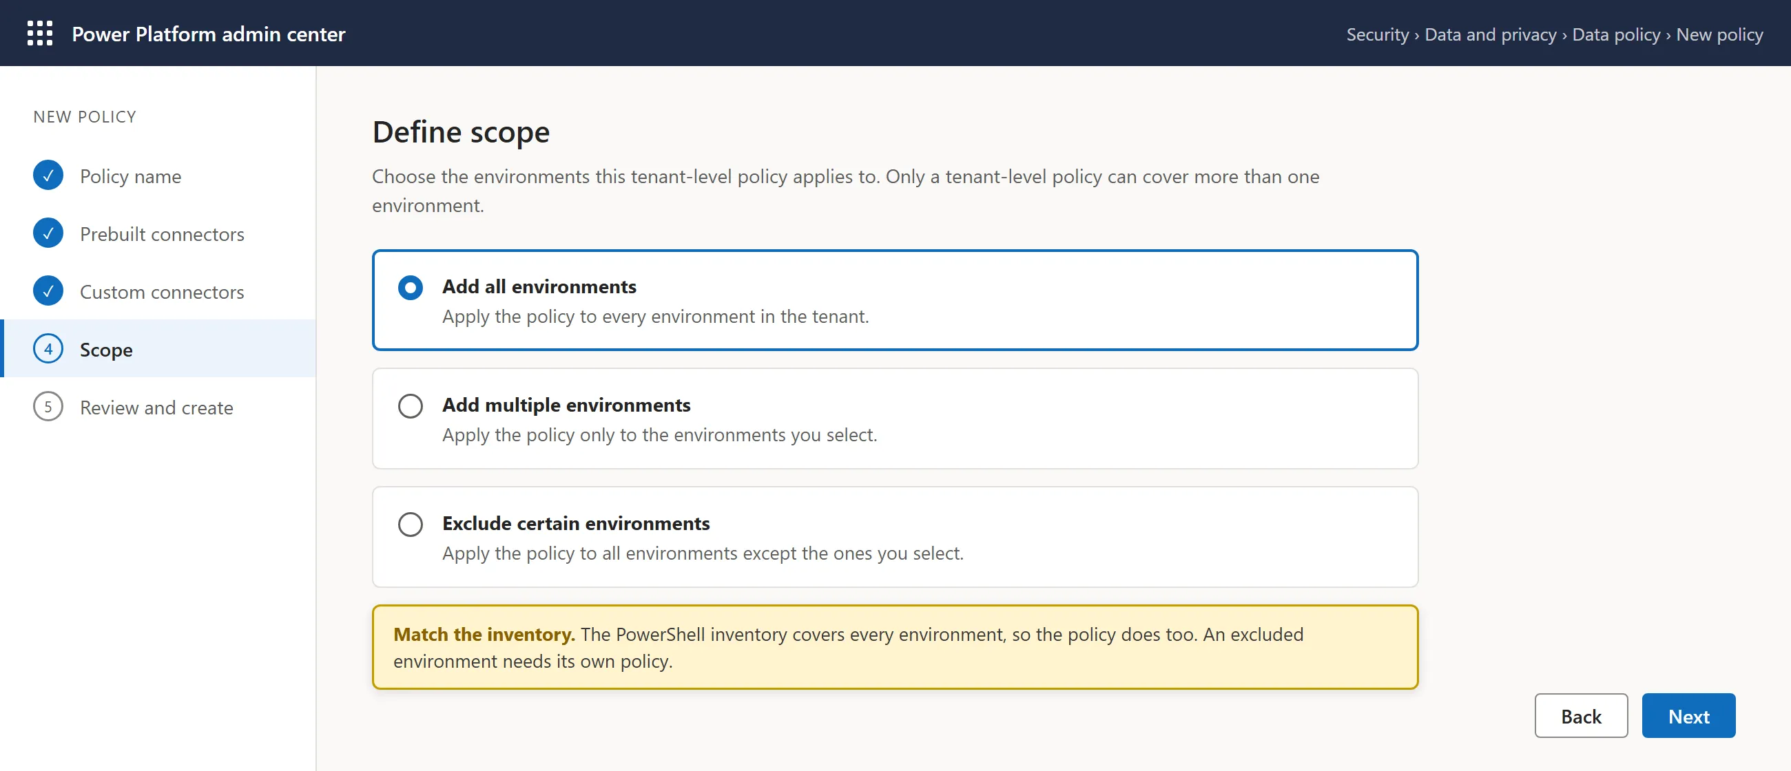The image size is (1791, 771).
Task: Open the Data policy breadcrumb link
Action: (x=1616, y=34)
